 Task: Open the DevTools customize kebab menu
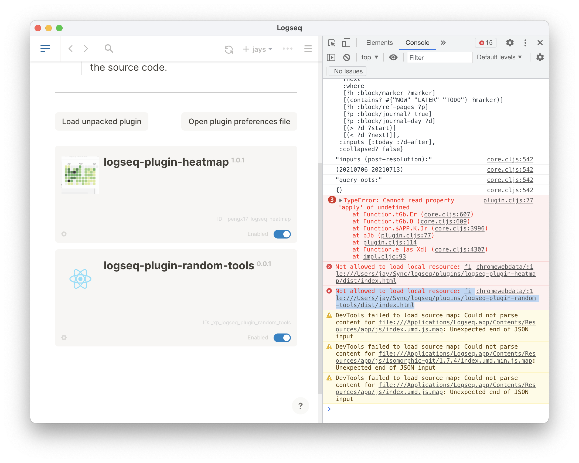525,43
